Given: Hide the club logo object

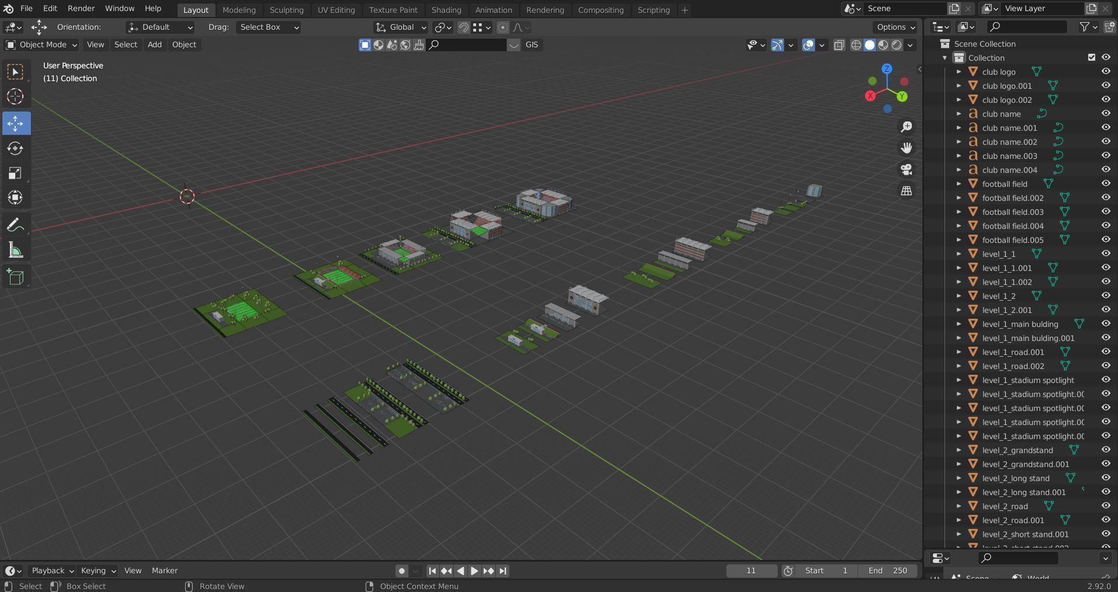Looking at the screenshot, I should point(1106,71).
